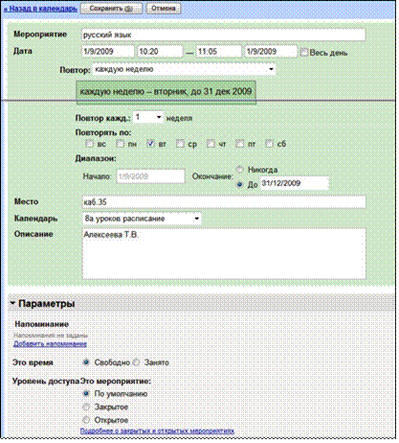Screen dimensions: 399x443
Task: Select the Занято radio button
Action: point(136,362)
